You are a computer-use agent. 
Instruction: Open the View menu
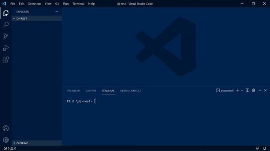pyautogui.click(x=48, y=4)
